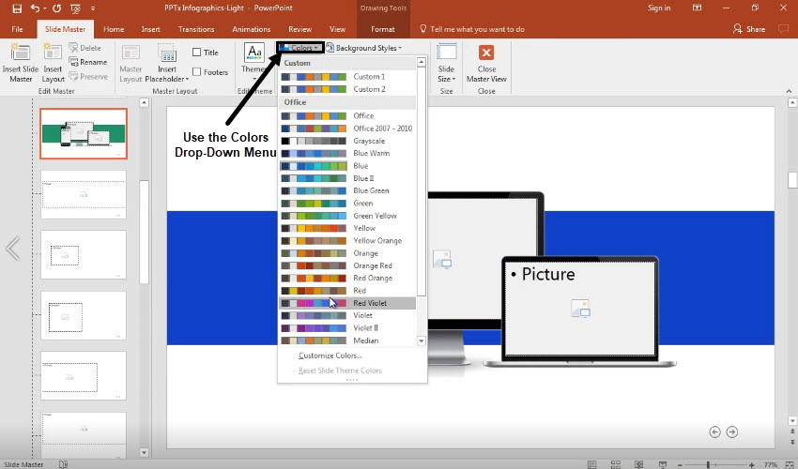This screenshot has width=798, height=469.
Task: Select the first green master slide thumbnail
Action: click(x=84, y=134)
